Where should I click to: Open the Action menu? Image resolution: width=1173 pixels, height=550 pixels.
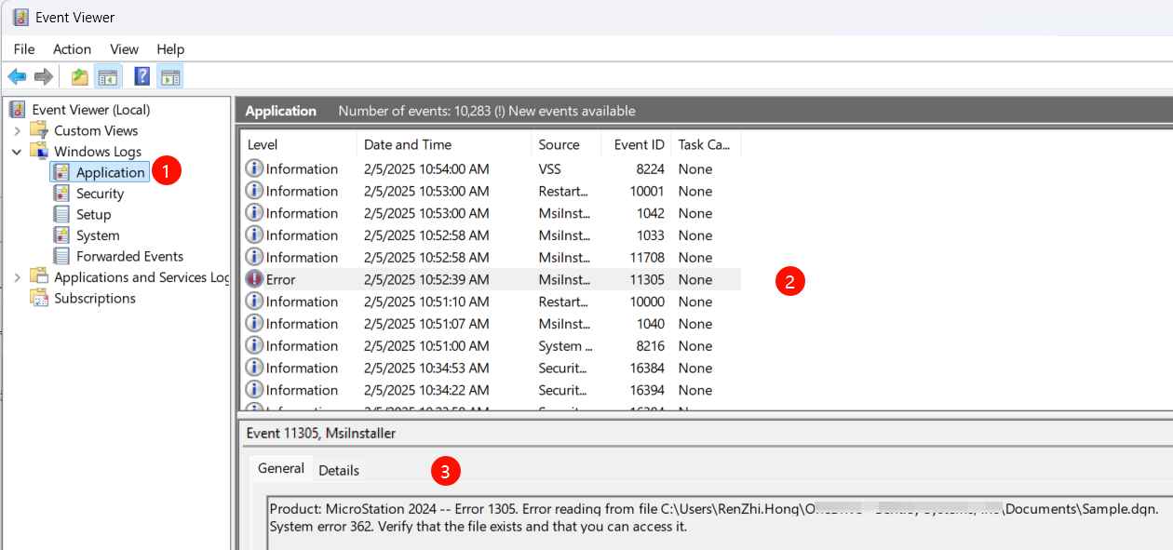pos(72,49)
